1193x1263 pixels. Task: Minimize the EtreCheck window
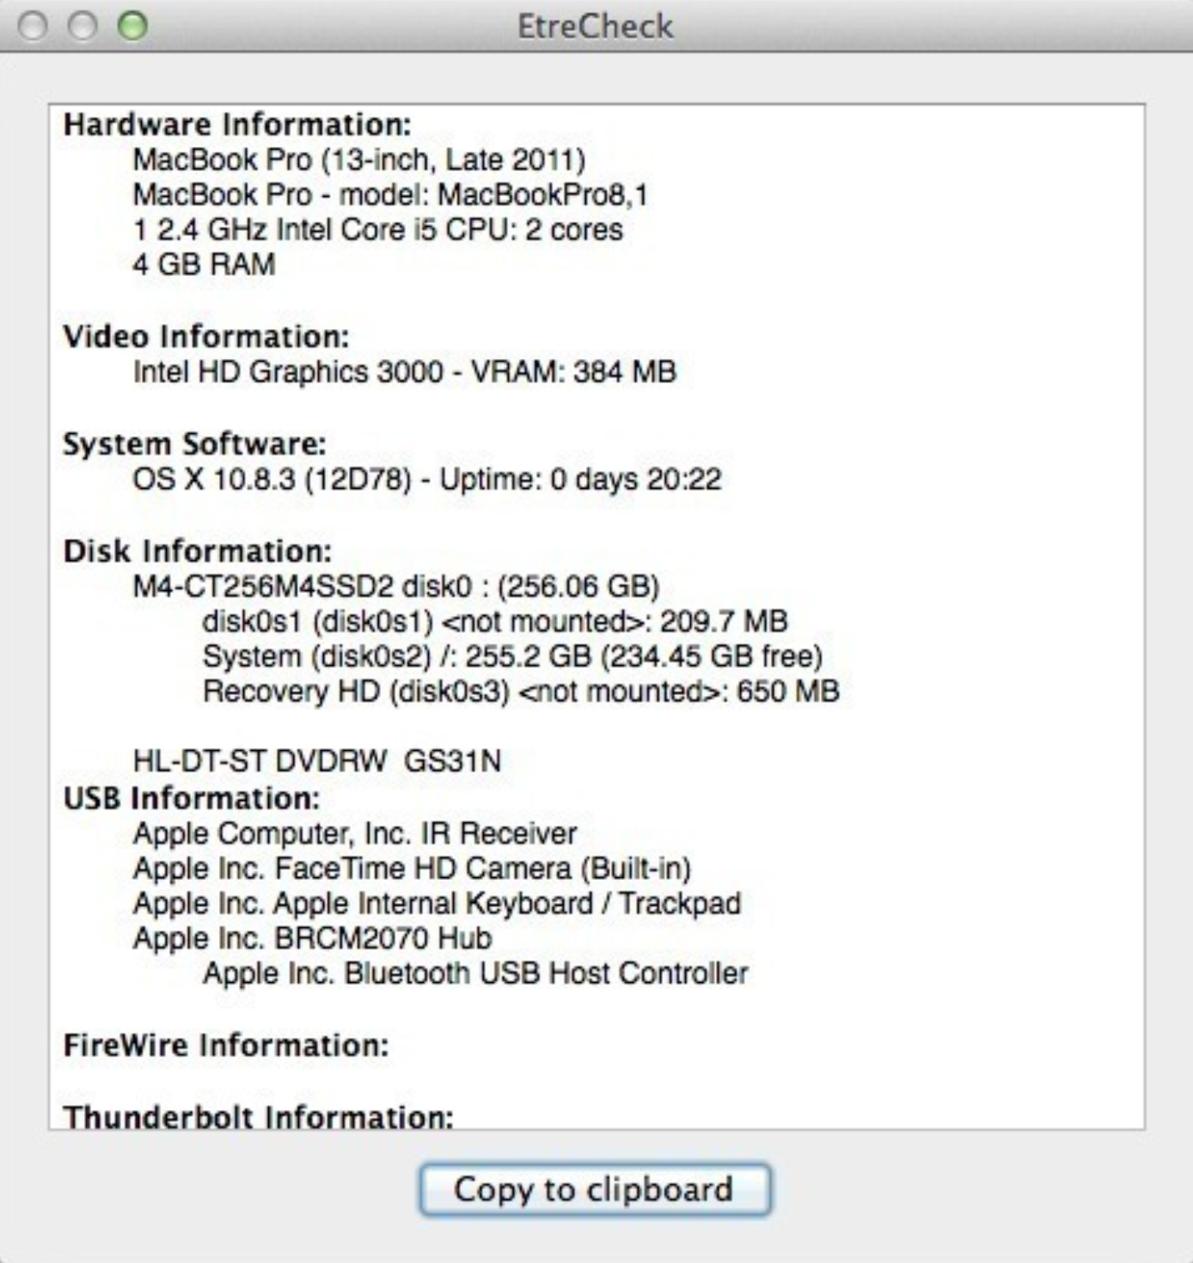click(83, 26)
